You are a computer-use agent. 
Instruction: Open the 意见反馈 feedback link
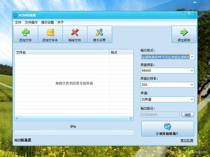(187, 140)
